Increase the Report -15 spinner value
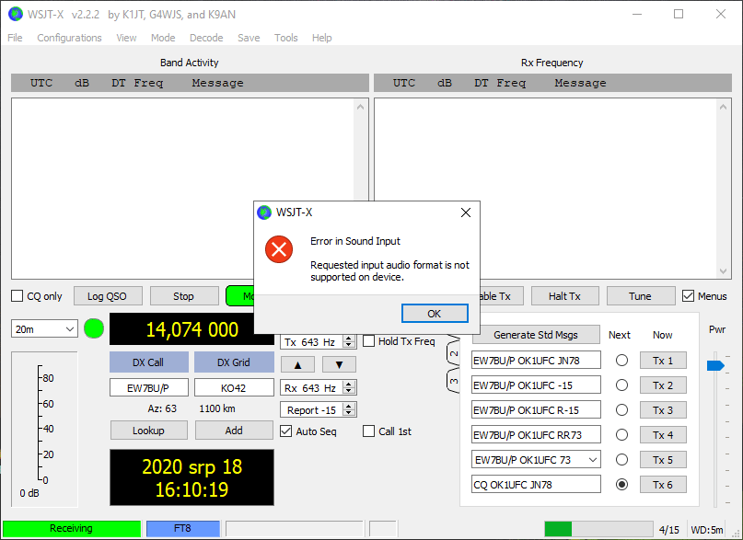The width and height of the screenshot is (743, 540). click(350, 406)
